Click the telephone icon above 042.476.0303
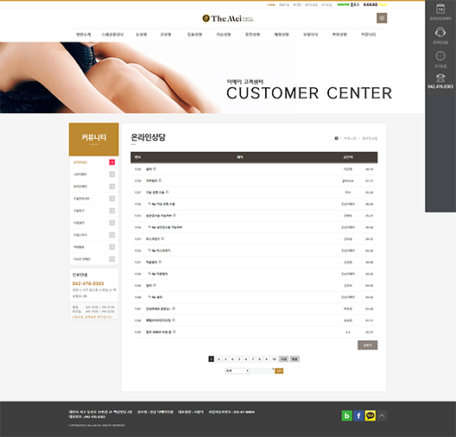This screenshot has width=456, height=437. (x=440, y=78)
